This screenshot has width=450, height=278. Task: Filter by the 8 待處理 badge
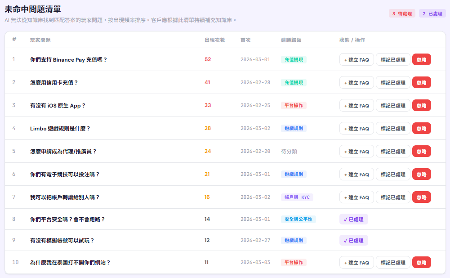pos(402,13)
